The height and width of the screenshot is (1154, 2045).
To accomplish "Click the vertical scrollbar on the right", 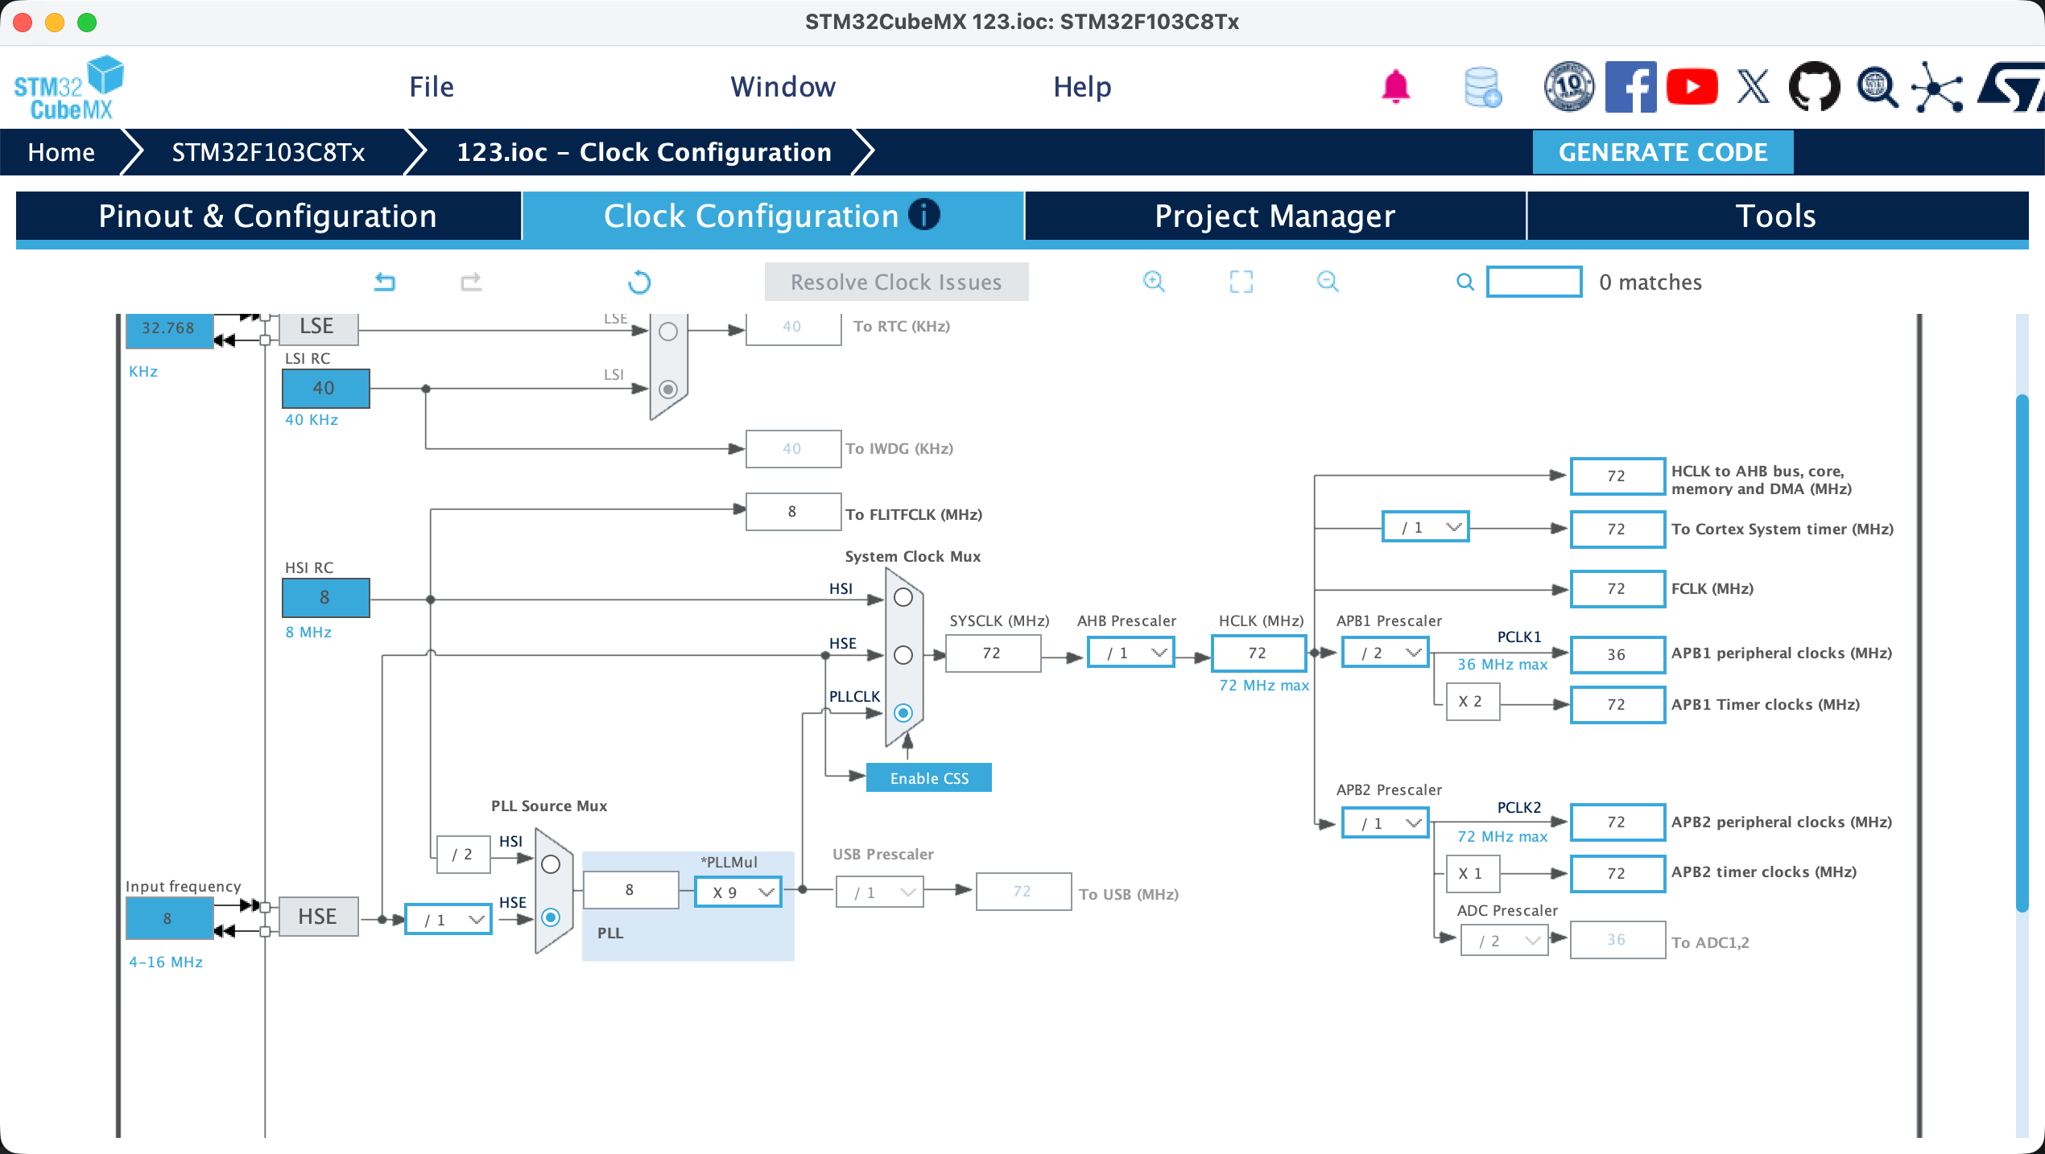I will click(2022, 652).
